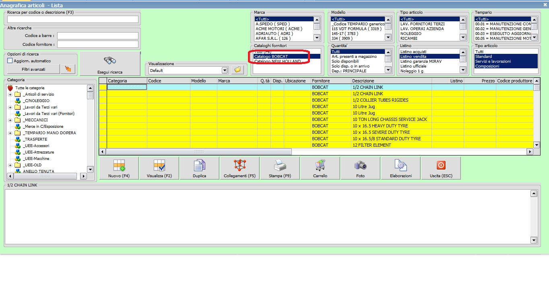This screenshot has width=549, height=307.
Task: Click the category tree's scroll-right arrow
Action: click(x=84, y=176)
